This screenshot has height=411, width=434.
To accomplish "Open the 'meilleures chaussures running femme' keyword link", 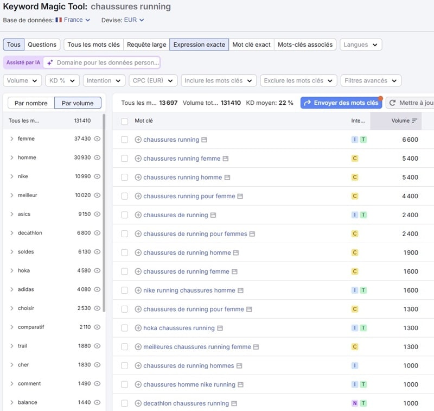I will 197,347.
